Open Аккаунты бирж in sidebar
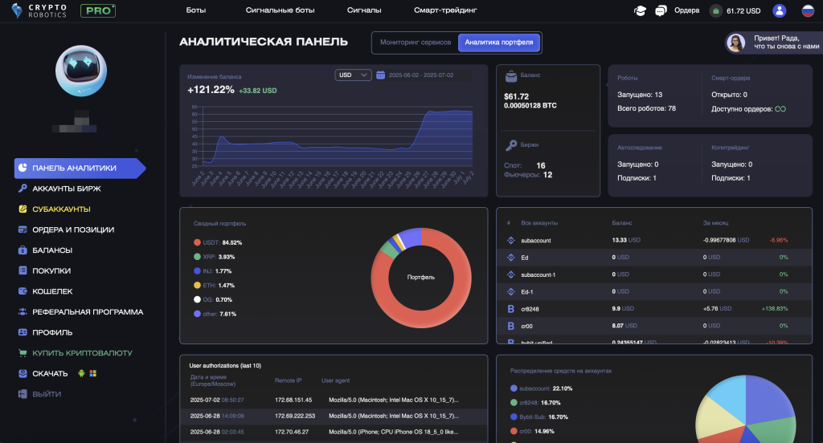This screenshot has height=443, width=823. coord(67,189)
